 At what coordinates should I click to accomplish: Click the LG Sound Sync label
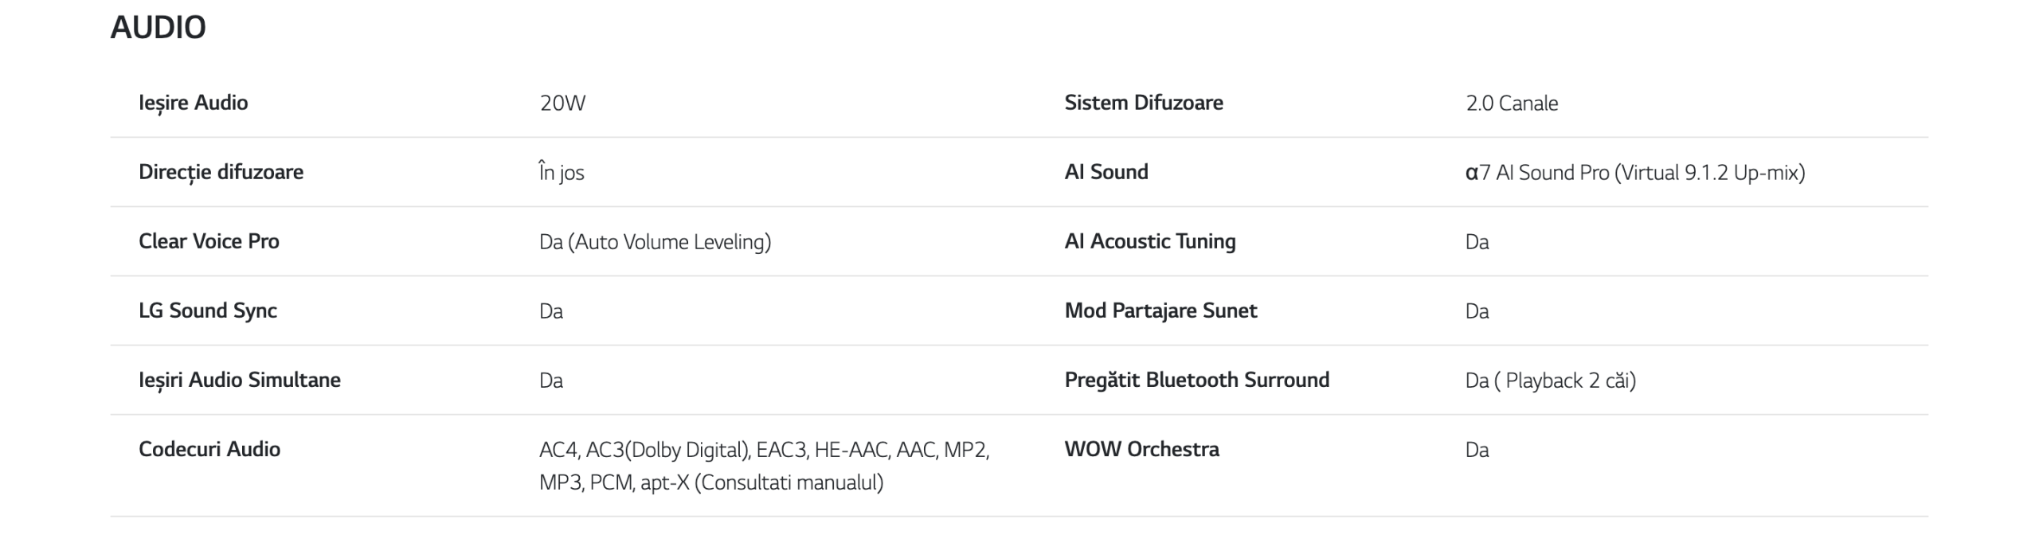207,311
